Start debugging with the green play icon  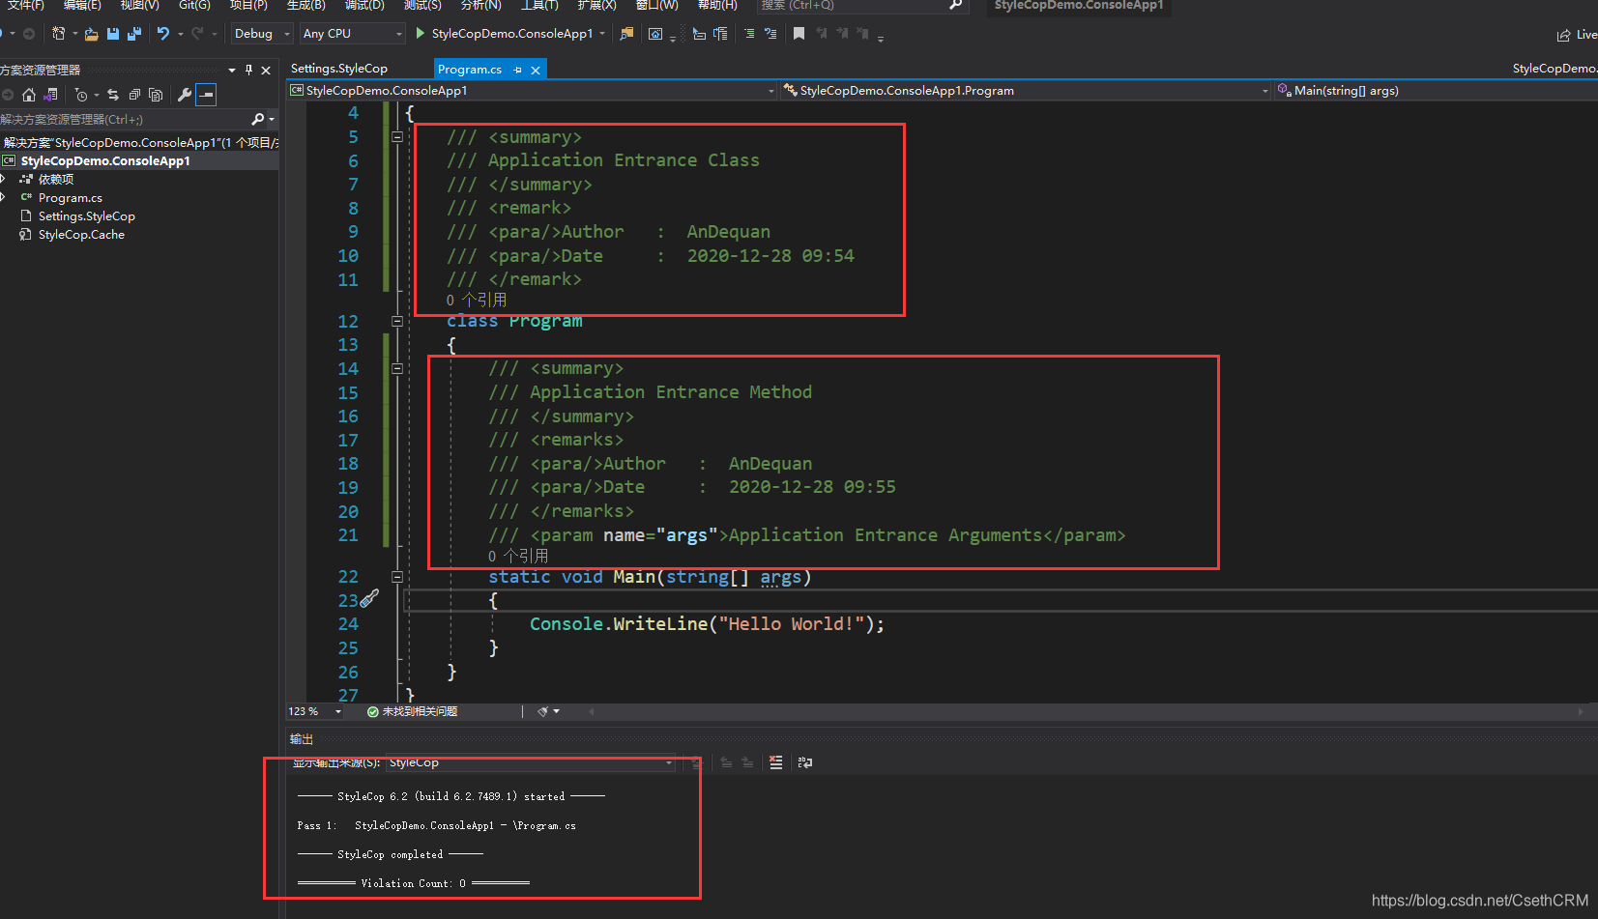pyautogui.click(x=421, y=34)
